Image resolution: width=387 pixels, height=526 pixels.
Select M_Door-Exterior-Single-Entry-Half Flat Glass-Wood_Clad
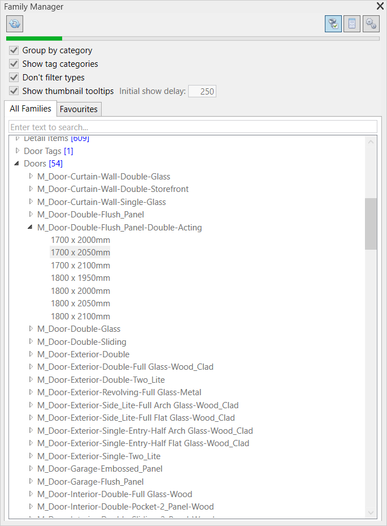(x=144, y=443)
